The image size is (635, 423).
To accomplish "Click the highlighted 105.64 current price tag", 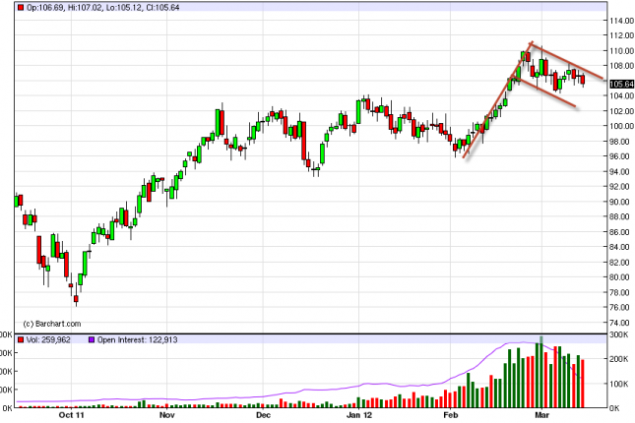I will [621, 85].
